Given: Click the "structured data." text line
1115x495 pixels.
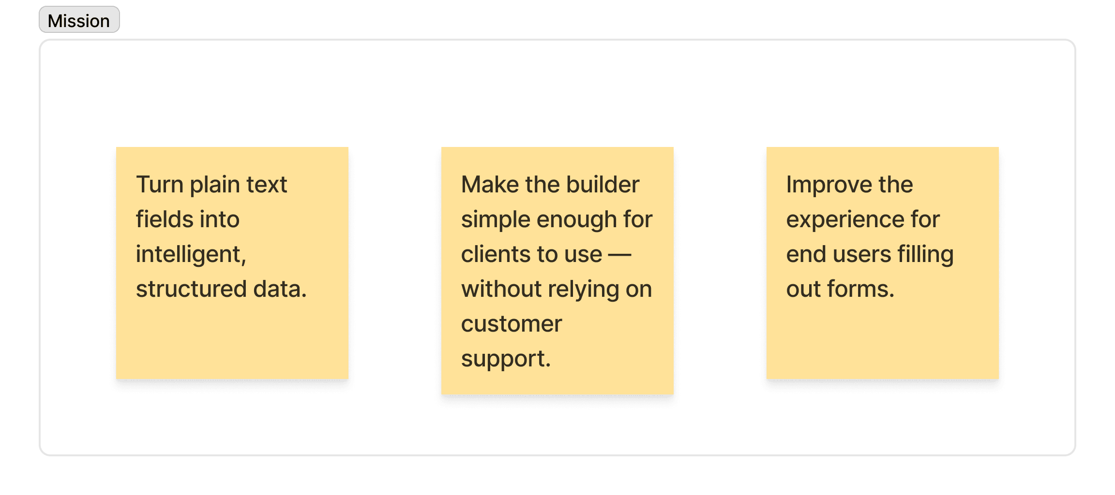Looking at the screenshot, I should pos(221,289).
